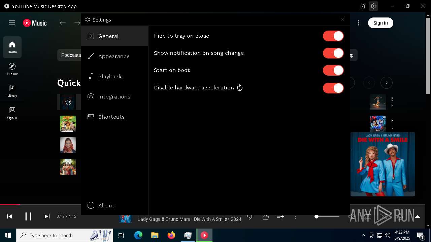Pause the current song
431x242 pixels.
(28, 216)
